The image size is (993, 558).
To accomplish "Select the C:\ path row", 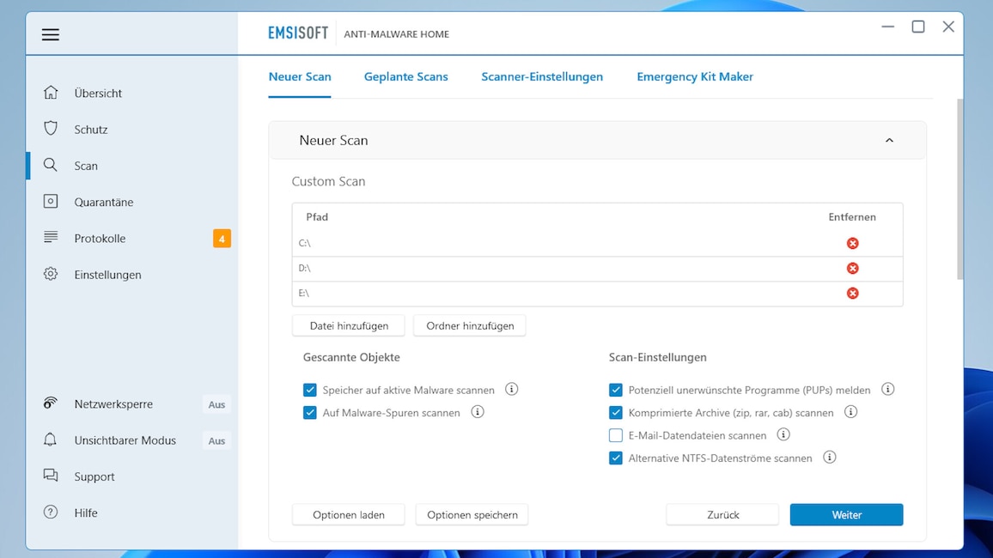I will 597,243.
